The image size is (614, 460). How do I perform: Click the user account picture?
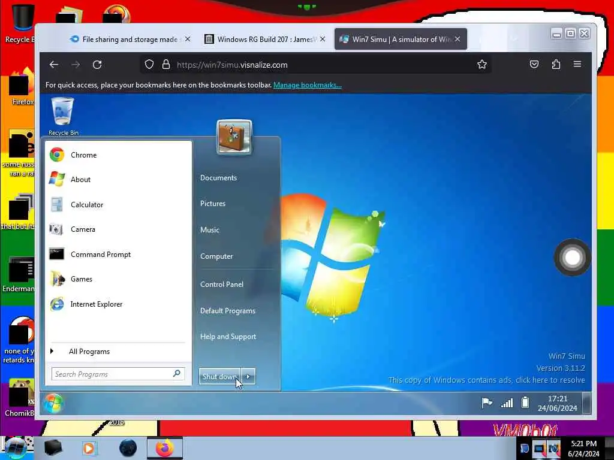point(234,137)
